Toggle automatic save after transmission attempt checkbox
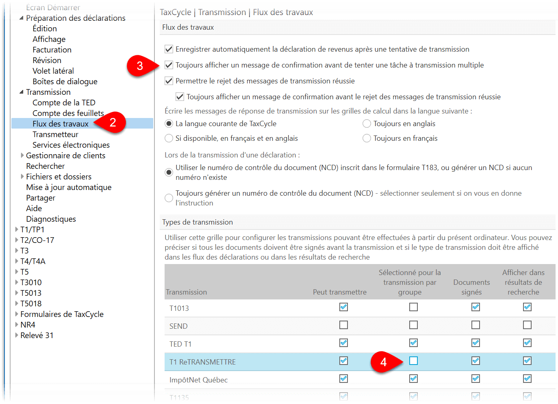 (x=169, y=49)
